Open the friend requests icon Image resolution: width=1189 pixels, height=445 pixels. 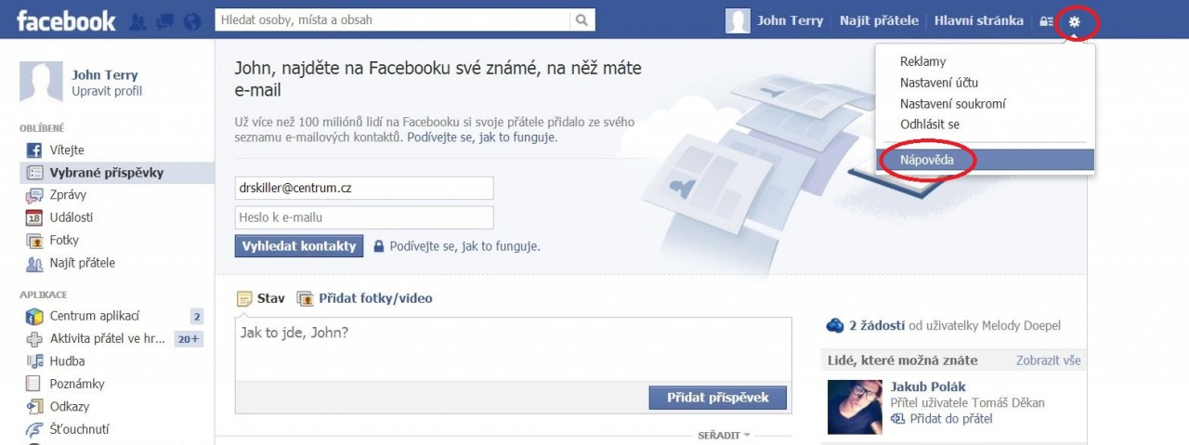click(x=137, y=20)
